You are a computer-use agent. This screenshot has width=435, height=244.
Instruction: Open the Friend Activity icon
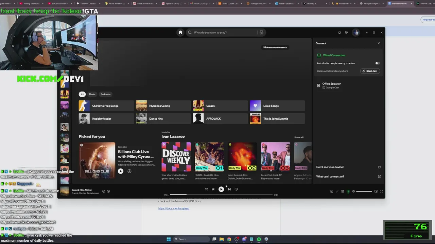point(346,33)
